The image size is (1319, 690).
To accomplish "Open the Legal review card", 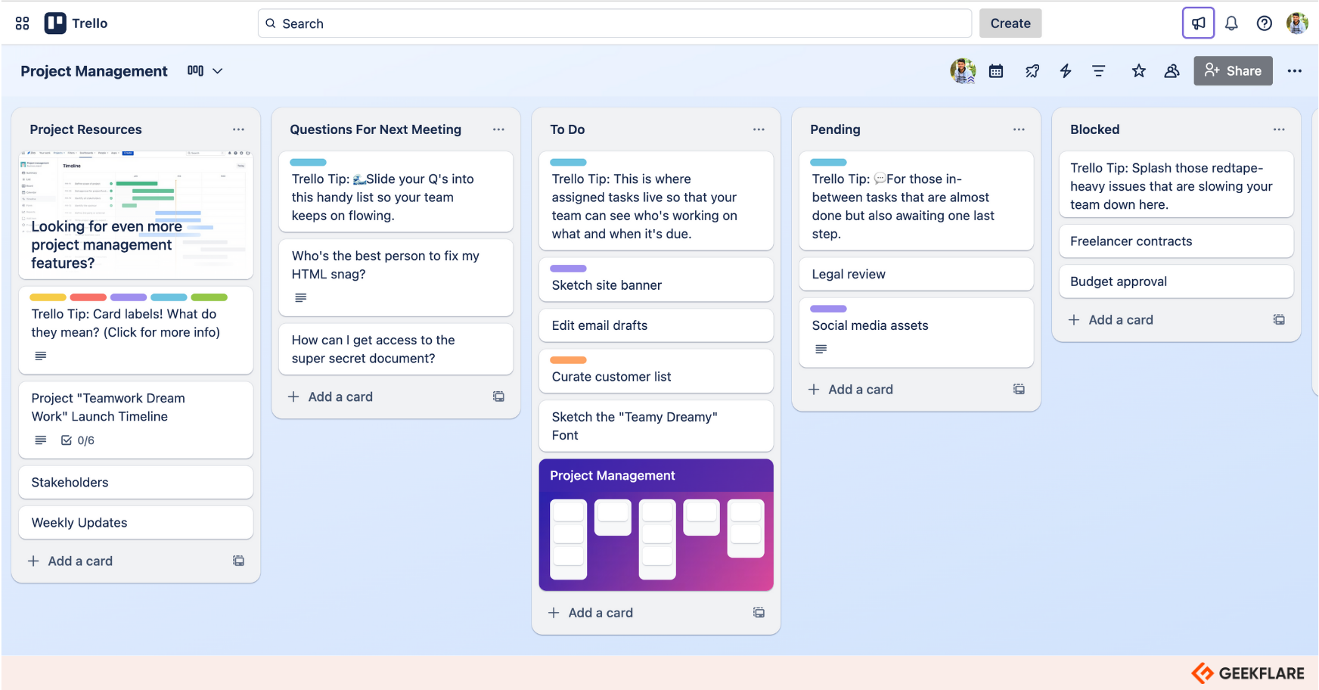I will (917, 274).
